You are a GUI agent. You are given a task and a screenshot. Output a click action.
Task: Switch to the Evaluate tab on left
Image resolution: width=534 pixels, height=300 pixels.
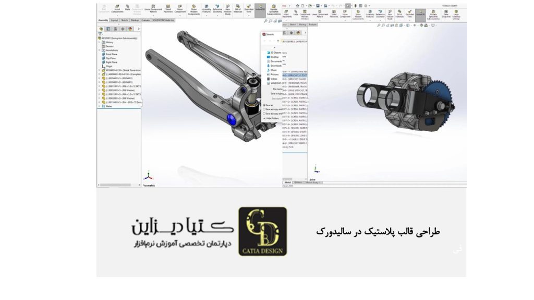point(145,20)
